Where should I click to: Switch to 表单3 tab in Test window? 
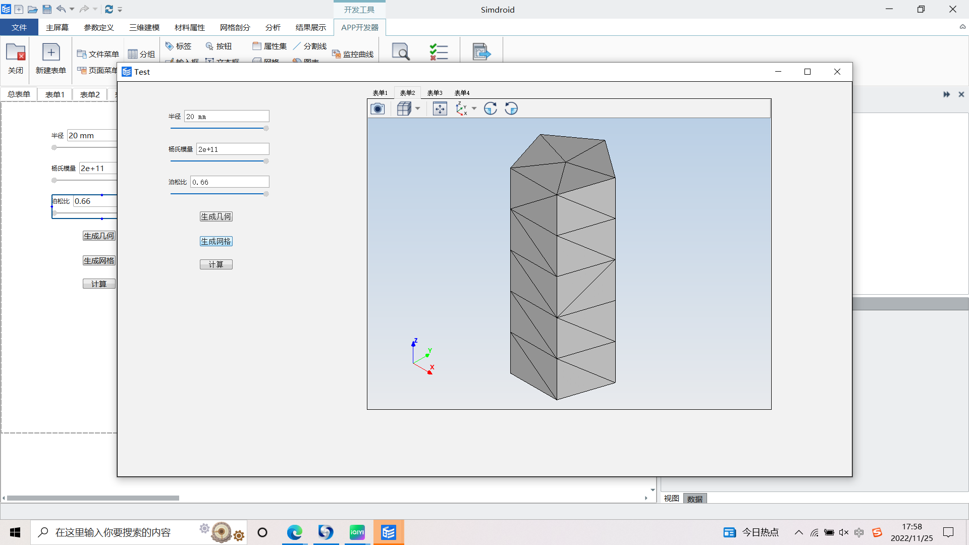pyautogui.click(x=435, y=93)
